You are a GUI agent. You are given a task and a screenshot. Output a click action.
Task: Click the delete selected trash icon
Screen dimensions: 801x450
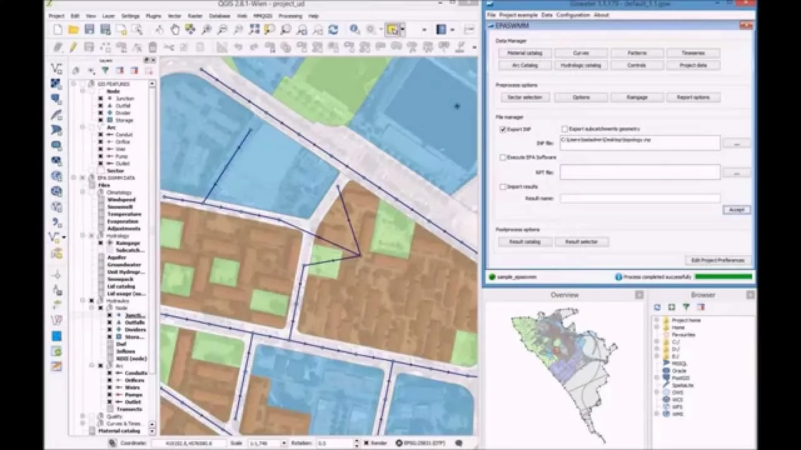tap(153, 47)
